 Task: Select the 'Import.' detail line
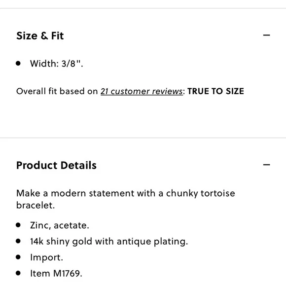[46, 257]
